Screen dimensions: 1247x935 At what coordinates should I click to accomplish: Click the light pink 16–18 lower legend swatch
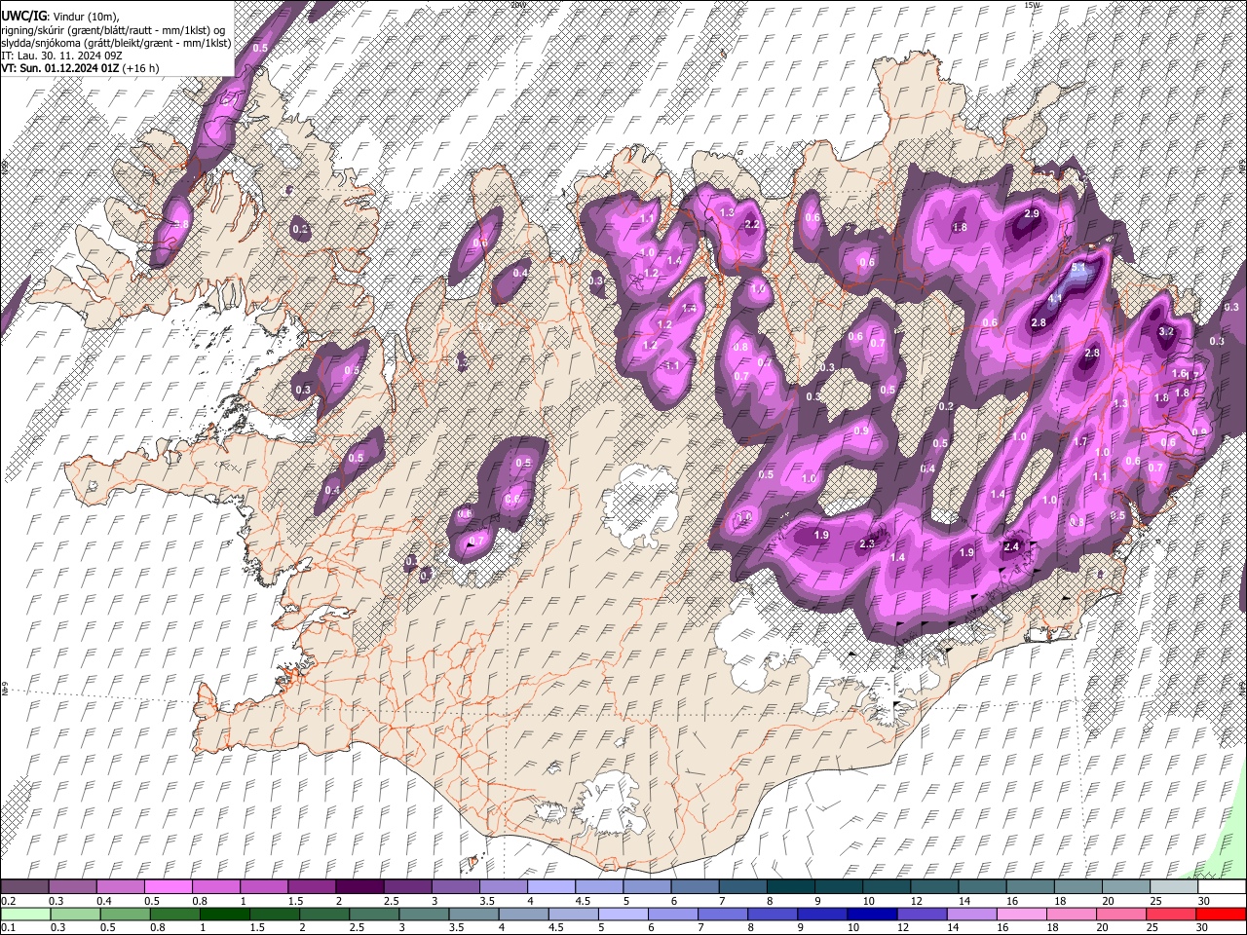click(x=1020, y=914)
